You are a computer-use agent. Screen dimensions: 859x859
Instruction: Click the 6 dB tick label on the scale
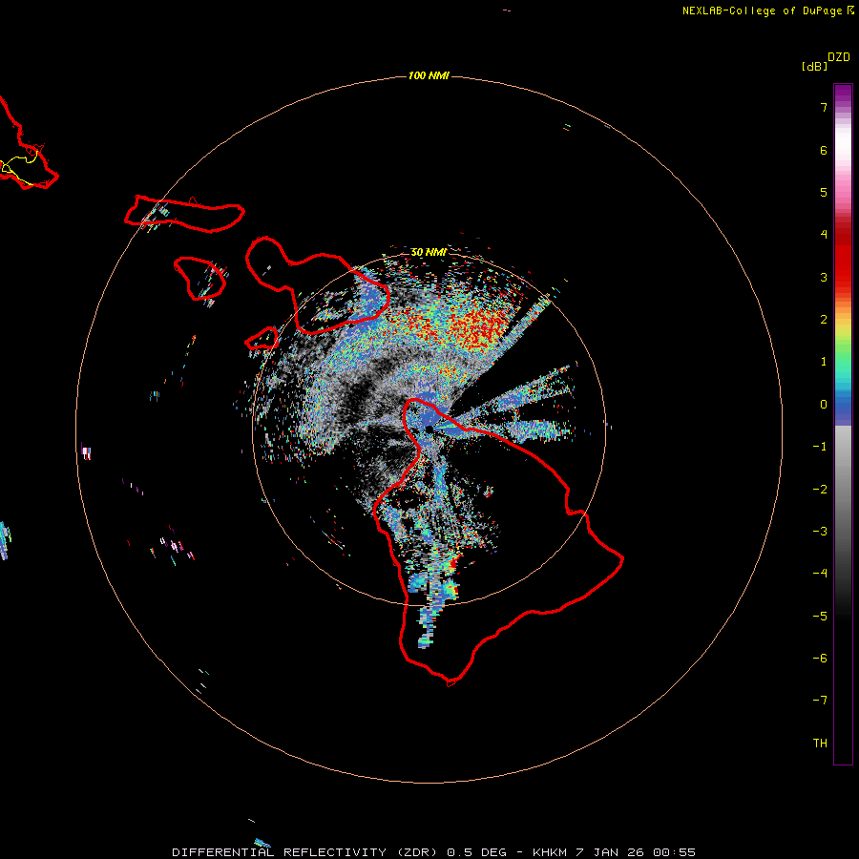coord(824,150)
